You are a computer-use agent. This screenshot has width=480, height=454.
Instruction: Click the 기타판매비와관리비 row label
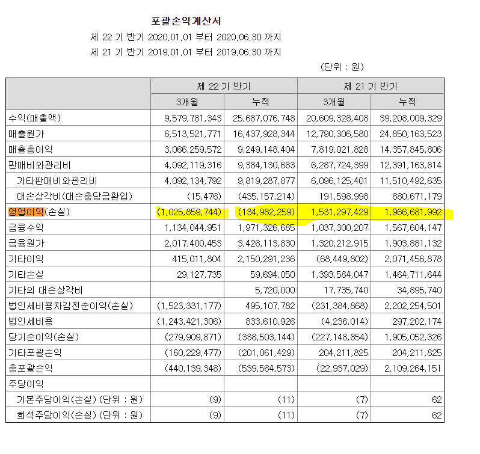tap(57, 180)
